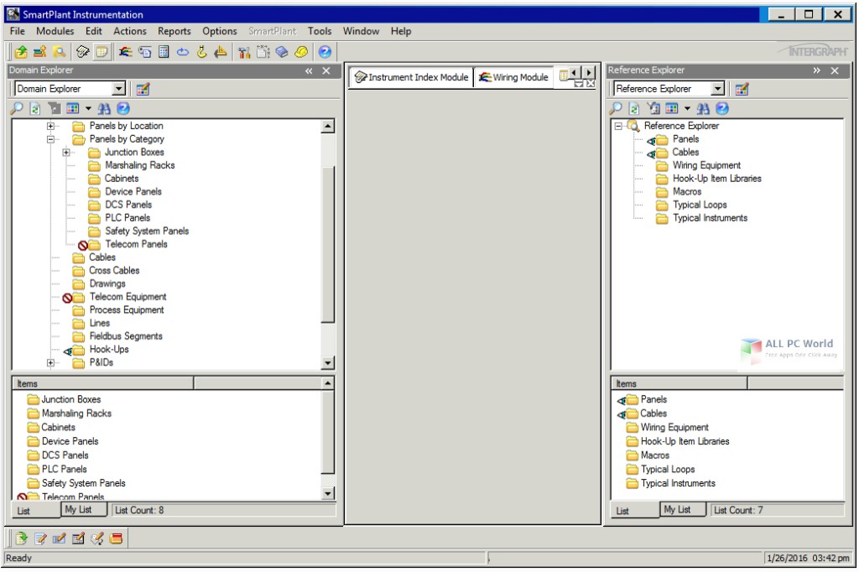Open the Reports menu
Image resolution: width=859 pixels, height=572 pixels.
pos(174,31)
